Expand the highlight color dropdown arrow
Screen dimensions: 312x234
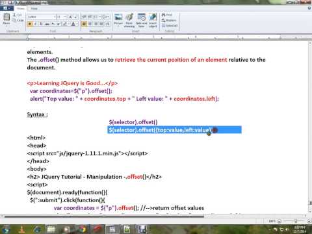point(69,24)
